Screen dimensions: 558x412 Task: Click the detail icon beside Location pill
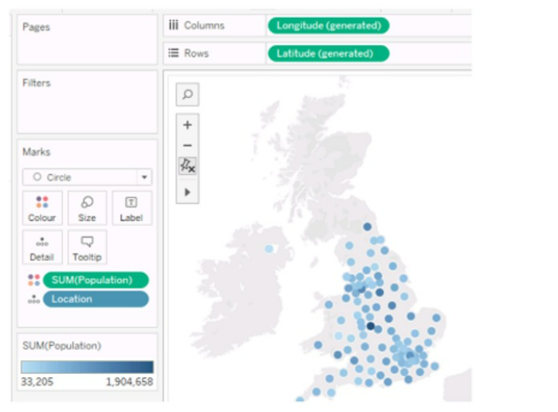(x=33, y=299)
